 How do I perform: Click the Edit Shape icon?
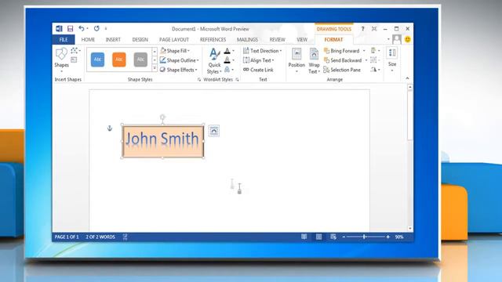tap(75, 50)
